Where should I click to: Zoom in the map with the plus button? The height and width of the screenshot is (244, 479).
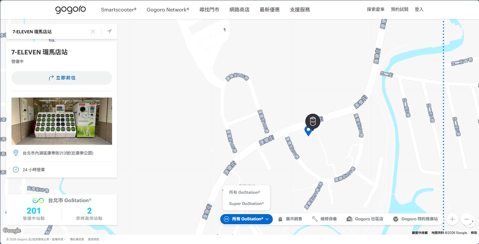(452, 219)
